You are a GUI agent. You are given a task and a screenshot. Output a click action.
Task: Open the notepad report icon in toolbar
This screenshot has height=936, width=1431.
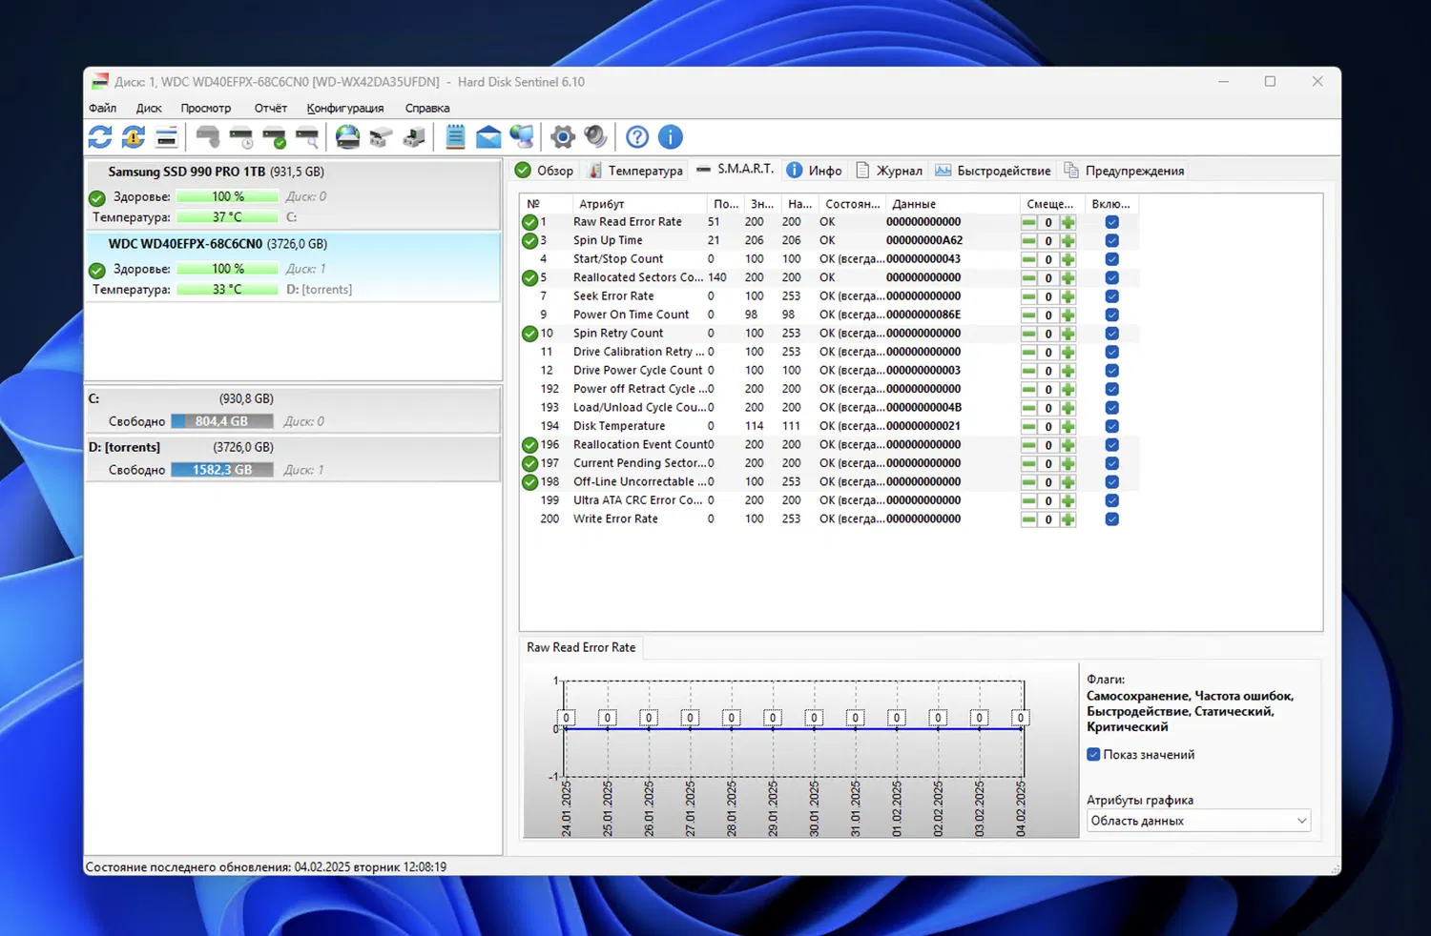[455, 137]
